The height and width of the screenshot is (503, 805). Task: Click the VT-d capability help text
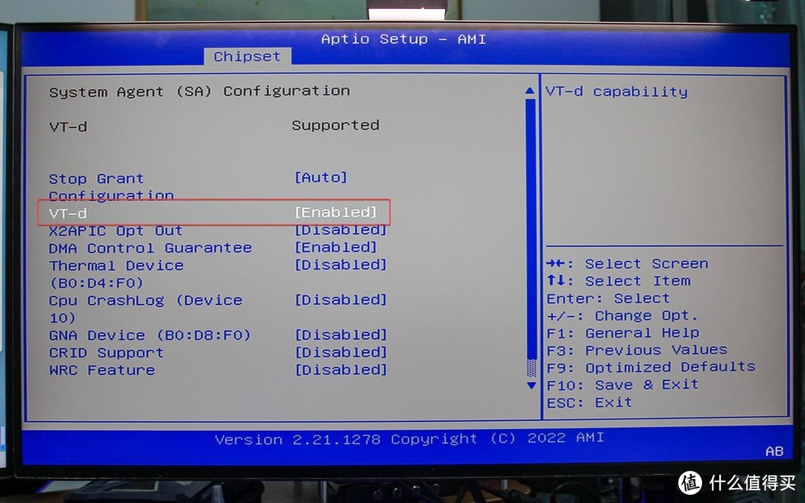617,91
